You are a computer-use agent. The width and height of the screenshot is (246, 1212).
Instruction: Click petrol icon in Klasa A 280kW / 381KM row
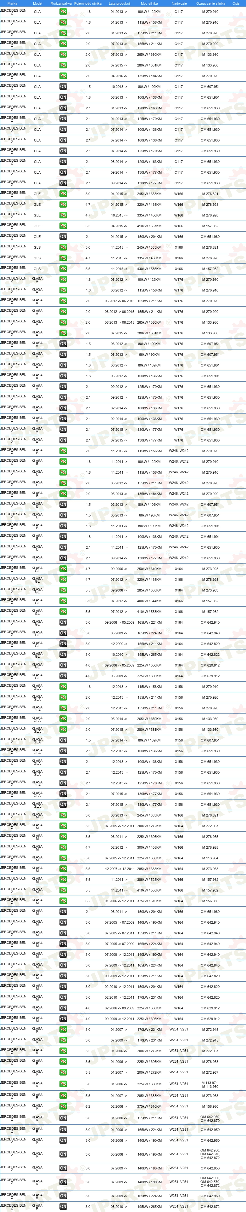click(63, 333)
